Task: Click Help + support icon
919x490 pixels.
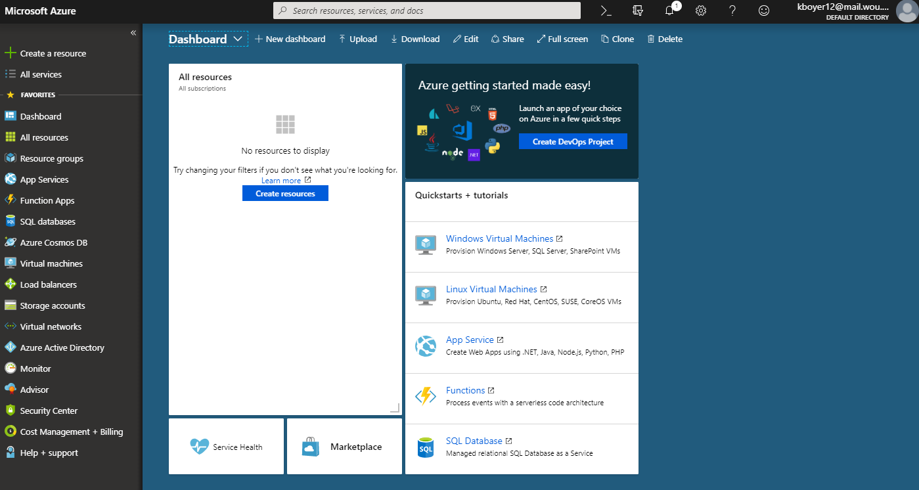Action: (10, 453)
